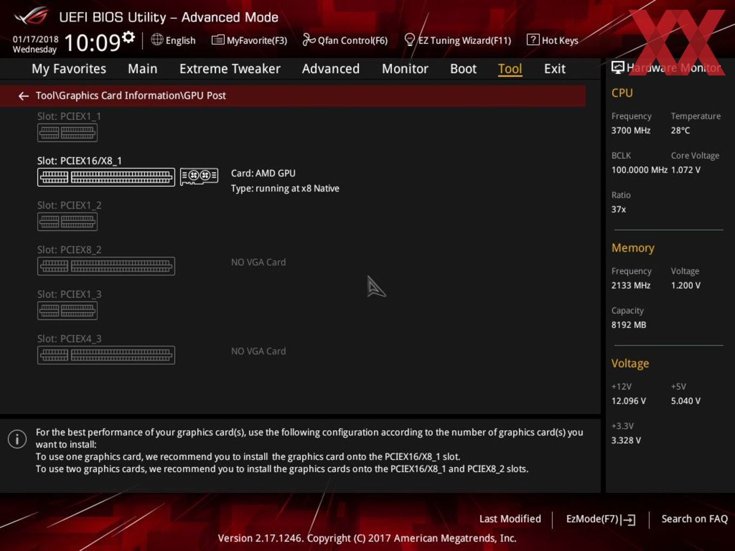
Task: Click +3.3V reading 3.328 V
Action: (626, 440)
